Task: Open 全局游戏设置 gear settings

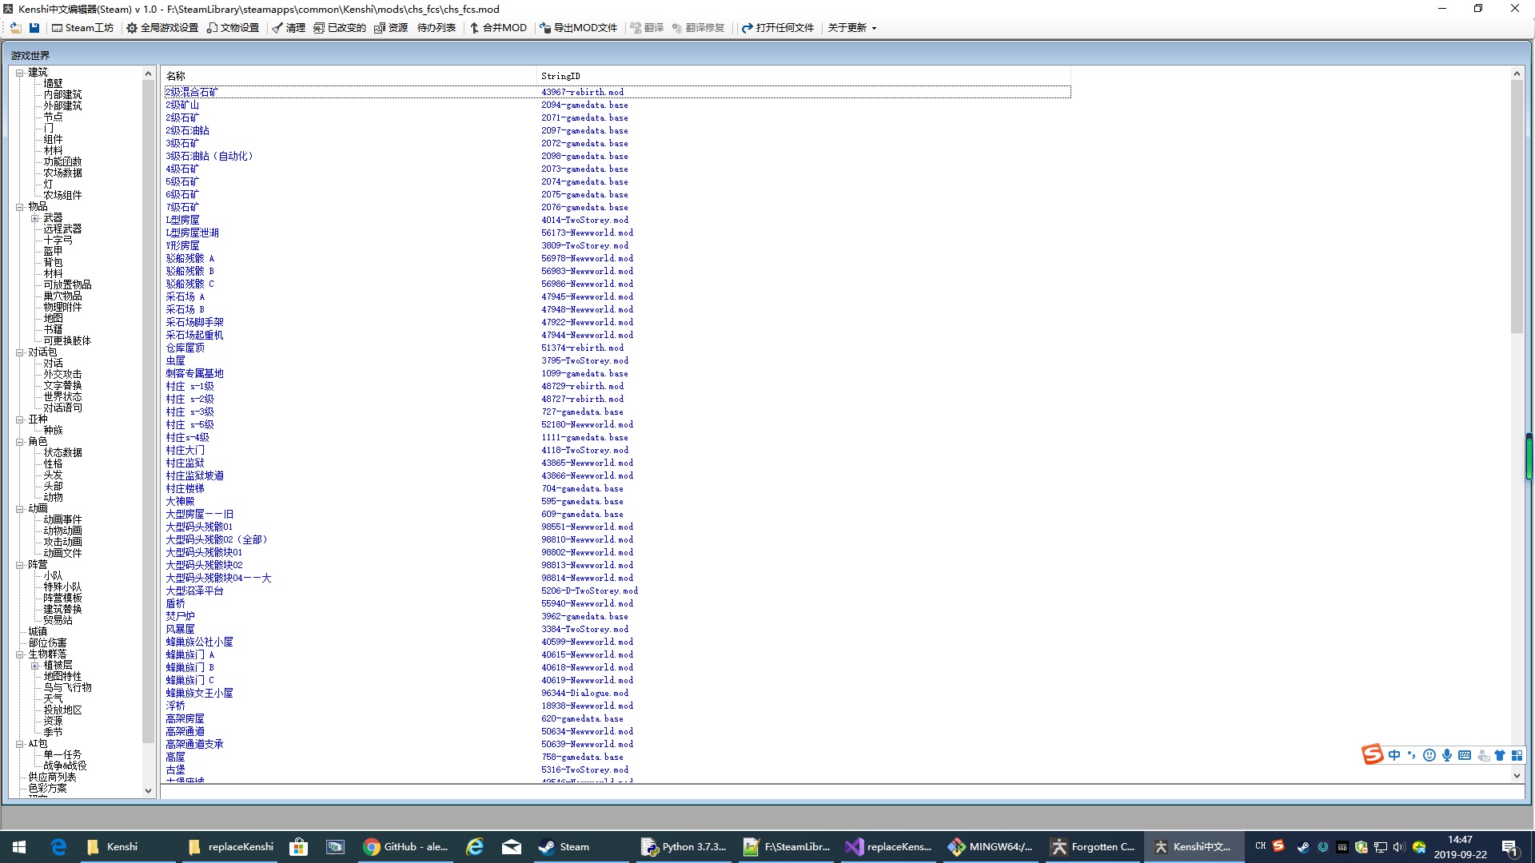Action: (x=162, y=27)
